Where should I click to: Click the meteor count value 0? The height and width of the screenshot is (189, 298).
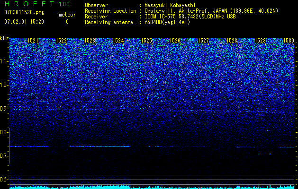tap(67, 22)
